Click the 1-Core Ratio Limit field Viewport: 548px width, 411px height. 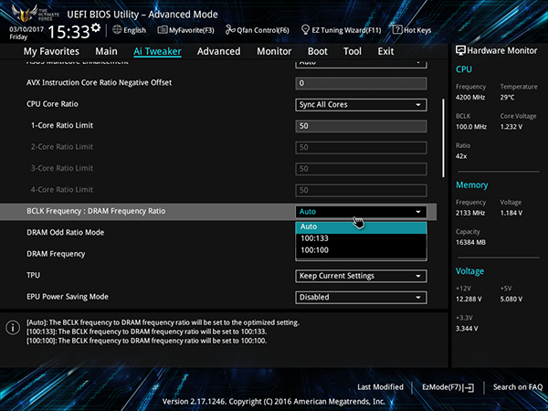pyautogui.click(x=361, y=126)
